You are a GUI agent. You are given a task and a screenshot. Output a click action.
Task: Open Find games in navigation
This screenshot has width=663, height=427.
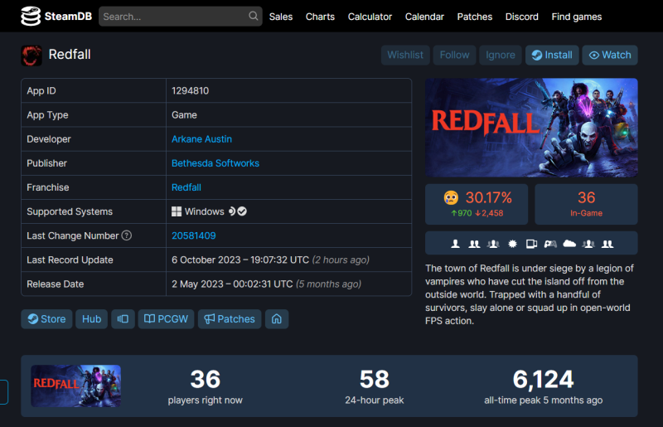coord(577,17)
